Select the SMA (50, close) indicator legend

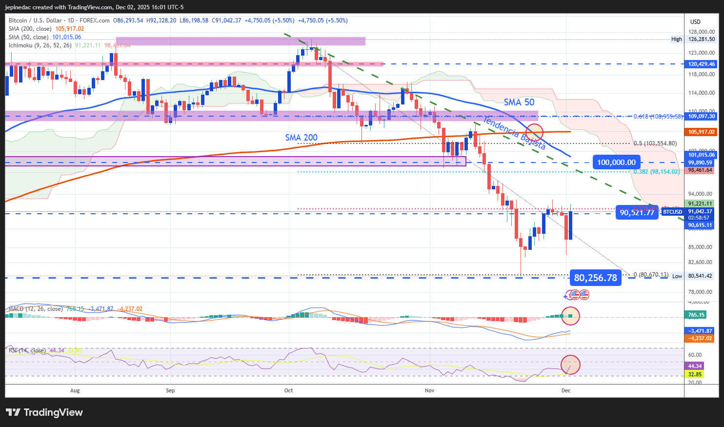[28, 37]
